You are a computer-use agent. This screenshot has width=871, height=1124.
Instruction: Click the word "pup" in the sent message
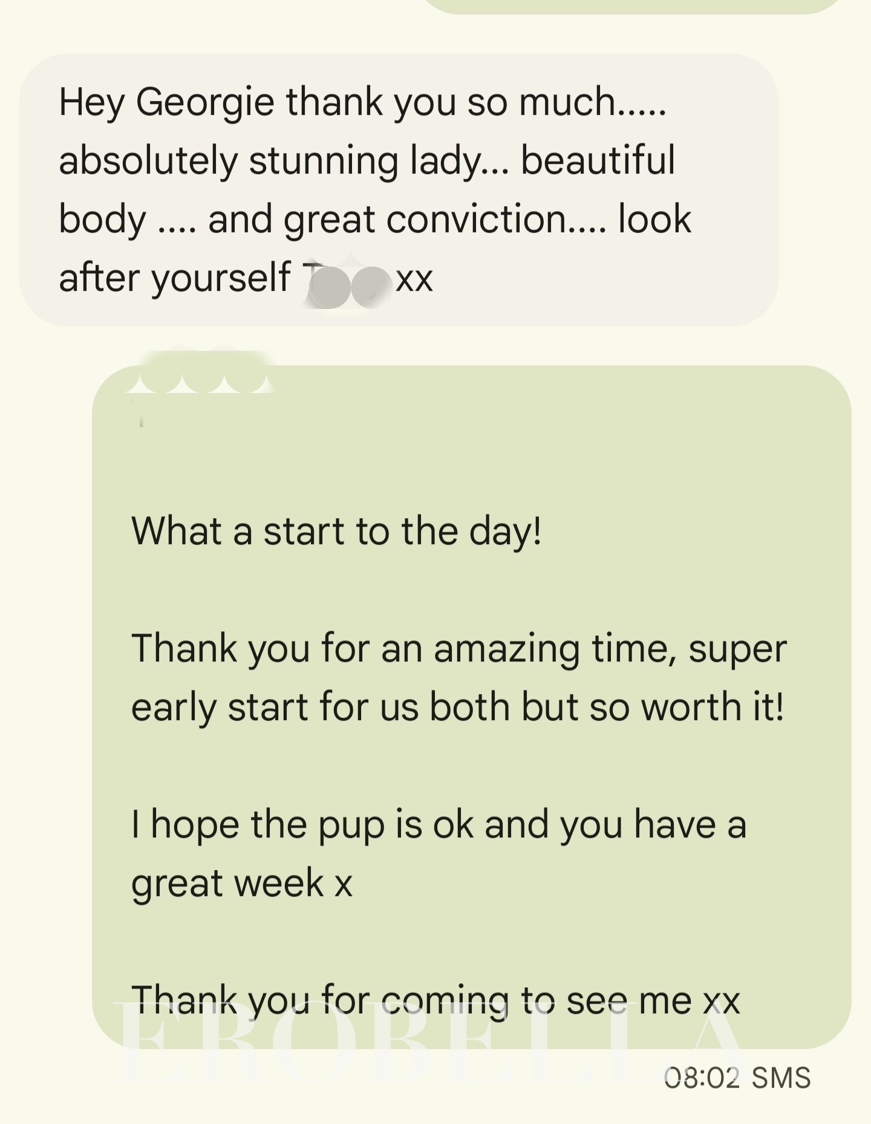coord(351,825)
